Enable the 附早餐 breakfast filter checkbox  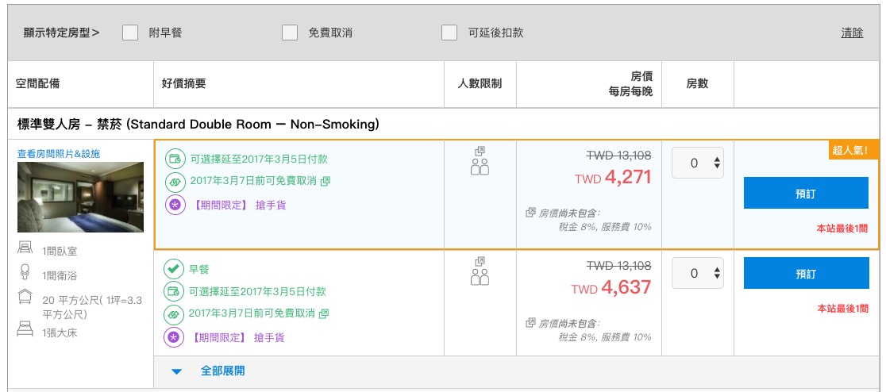(x=130, y=33)
